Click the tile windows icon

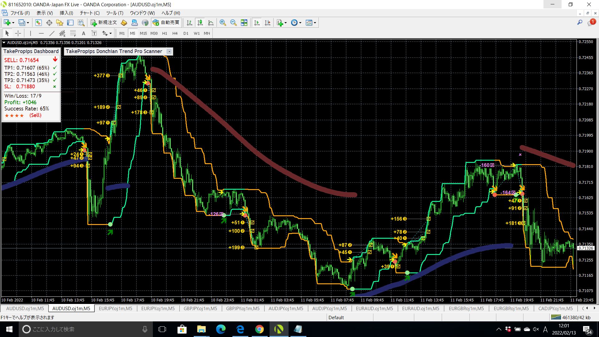point(244,22)
